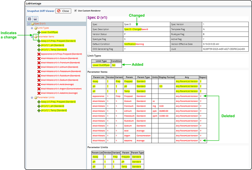
Task: Click the Notification default condition value
Action: click(130, 44)
